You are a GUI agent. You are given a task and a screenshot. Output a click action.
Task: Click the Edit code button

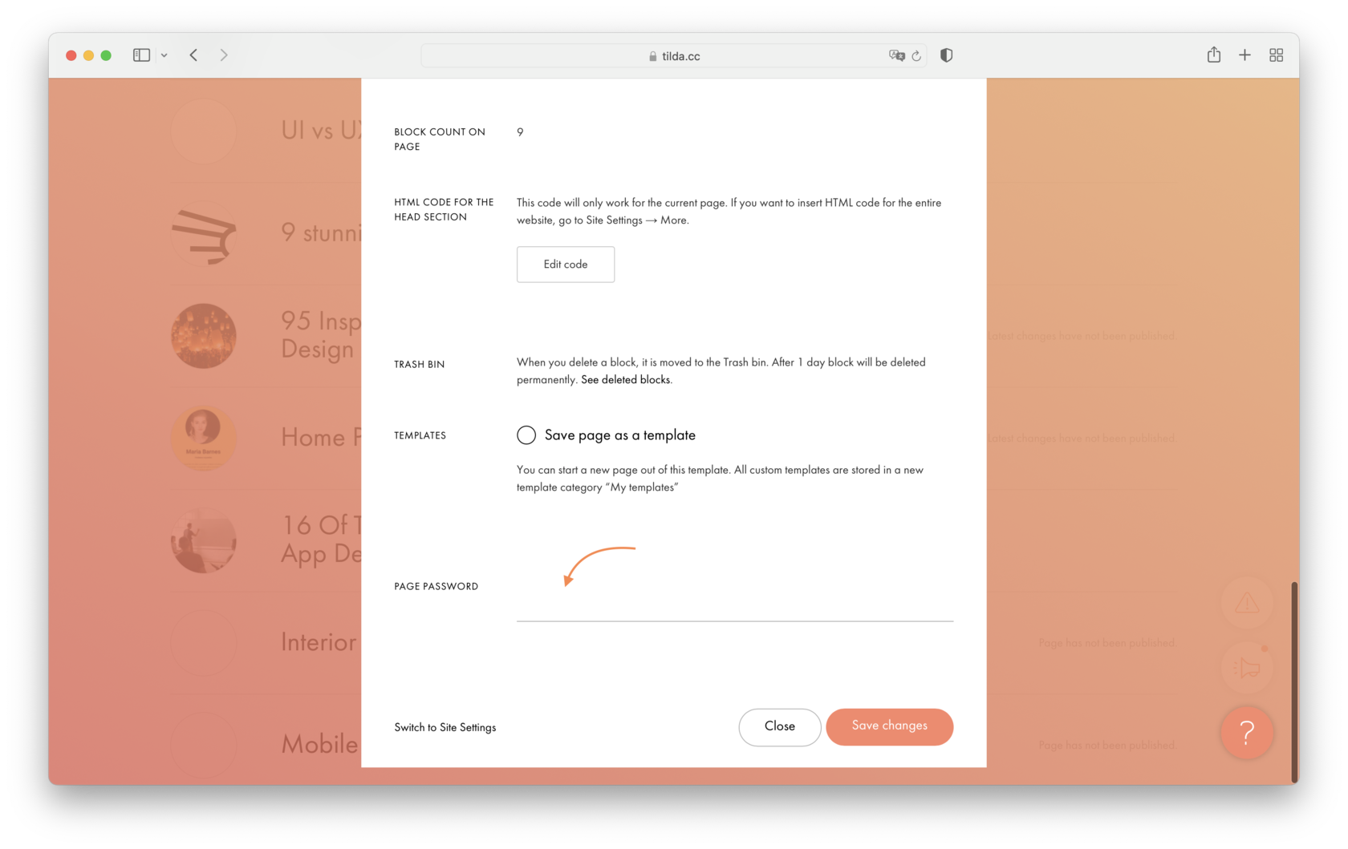[x=566, y=265]
